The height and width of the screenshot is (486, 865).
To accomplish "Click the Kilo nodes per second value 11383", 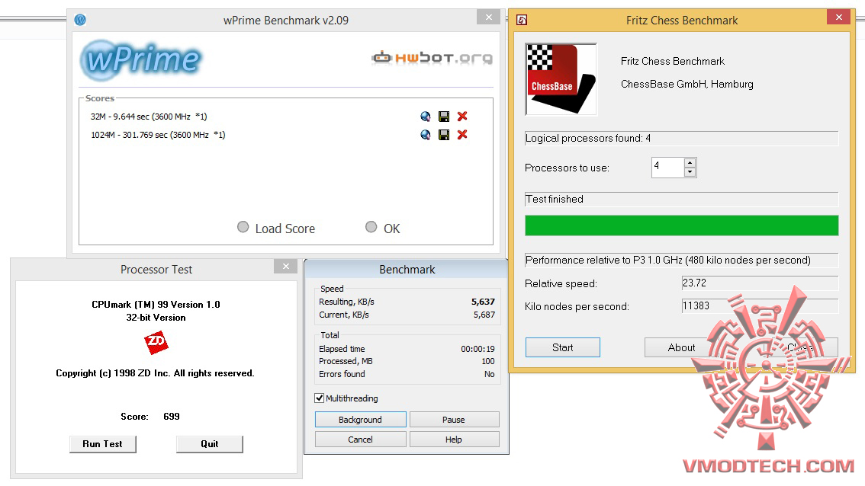I will click(x=760, y=305).
